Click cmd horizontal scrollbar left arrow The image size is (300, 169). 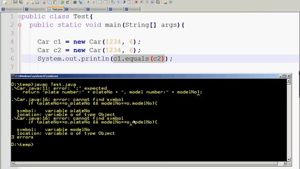(13, 163)
